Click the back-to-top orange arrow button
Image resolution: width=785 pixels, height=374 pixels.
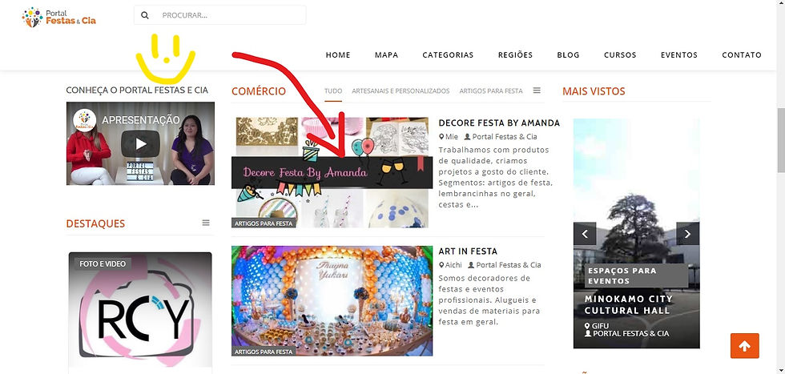click(x=744, y=346)
